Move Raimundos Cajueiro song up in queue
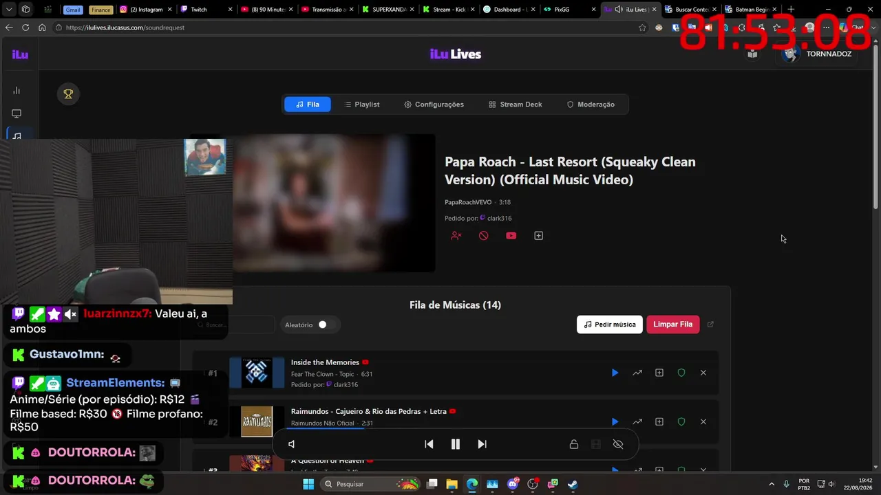Image resolution: width=881 pixels, height=495 pixels. tap(637, 421)
